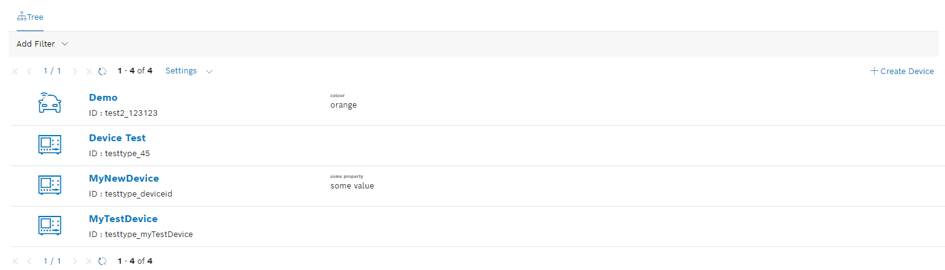Click the device icon beside MyTestDevice
945x270 pixels.
point(50,225)
